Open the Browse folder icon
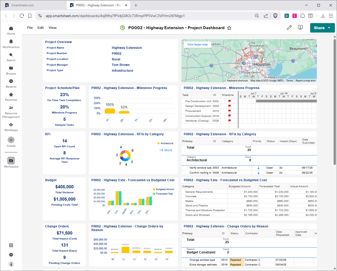The width and height of the screenshot is (337, 271). click(11, 68)
